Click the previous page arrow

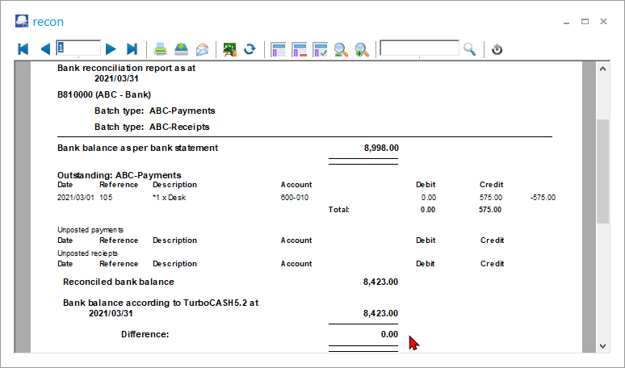[45, 49]
